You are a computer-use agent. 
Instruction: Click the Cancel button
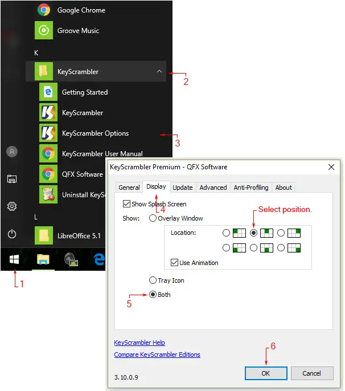pos(312,373)
